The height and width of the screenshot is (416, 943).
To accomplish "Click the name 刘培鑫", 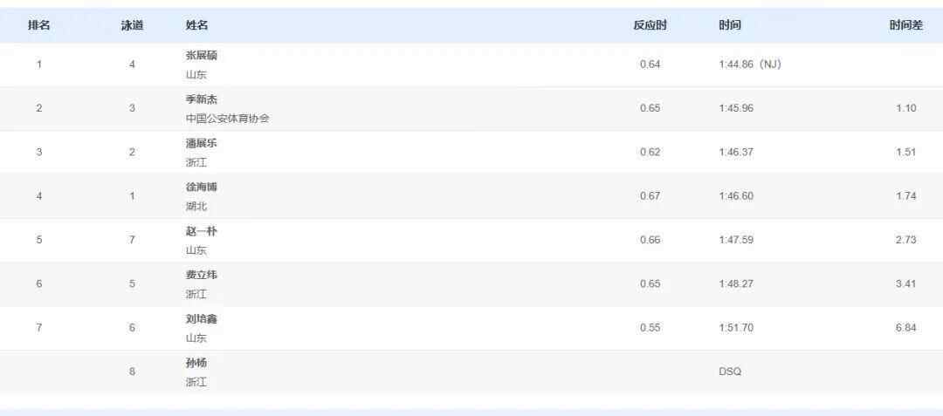I will pos(202,319).
